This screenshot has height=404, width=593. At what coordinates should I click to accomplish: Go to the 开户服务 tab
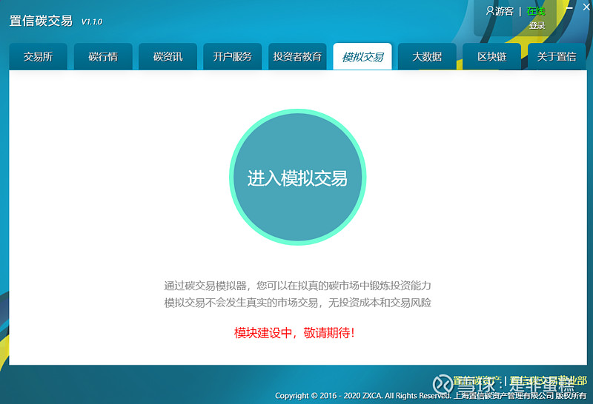point(233,57)
